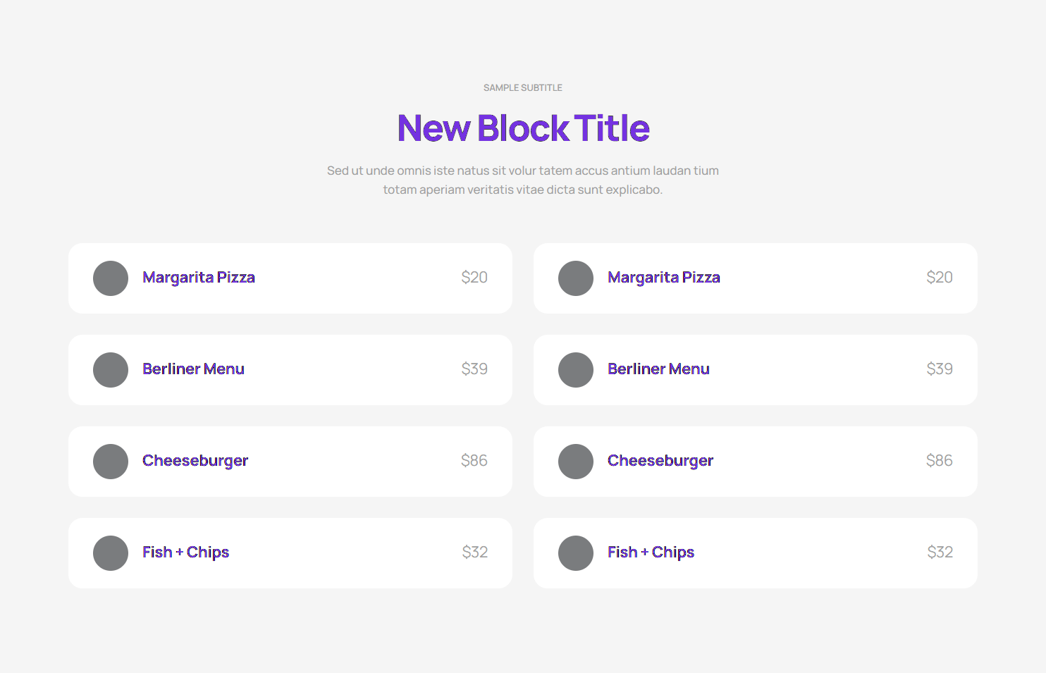1046x673 pixels.
Task: Click the Berliner Menu title in the left column
Action: (193, 369)
